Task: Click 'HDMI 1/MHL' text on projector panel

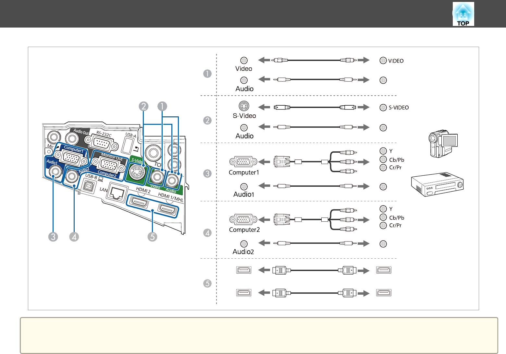Action: coord(171,197)
